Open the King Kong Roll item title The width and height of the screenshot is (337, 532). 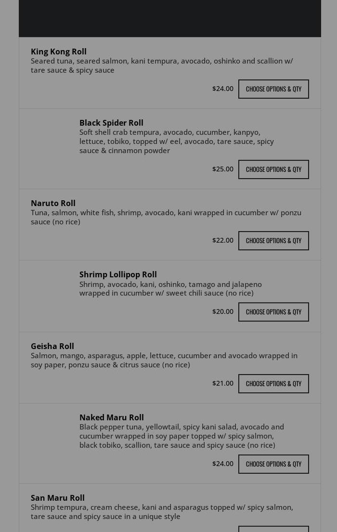click(x=59, y=52)
